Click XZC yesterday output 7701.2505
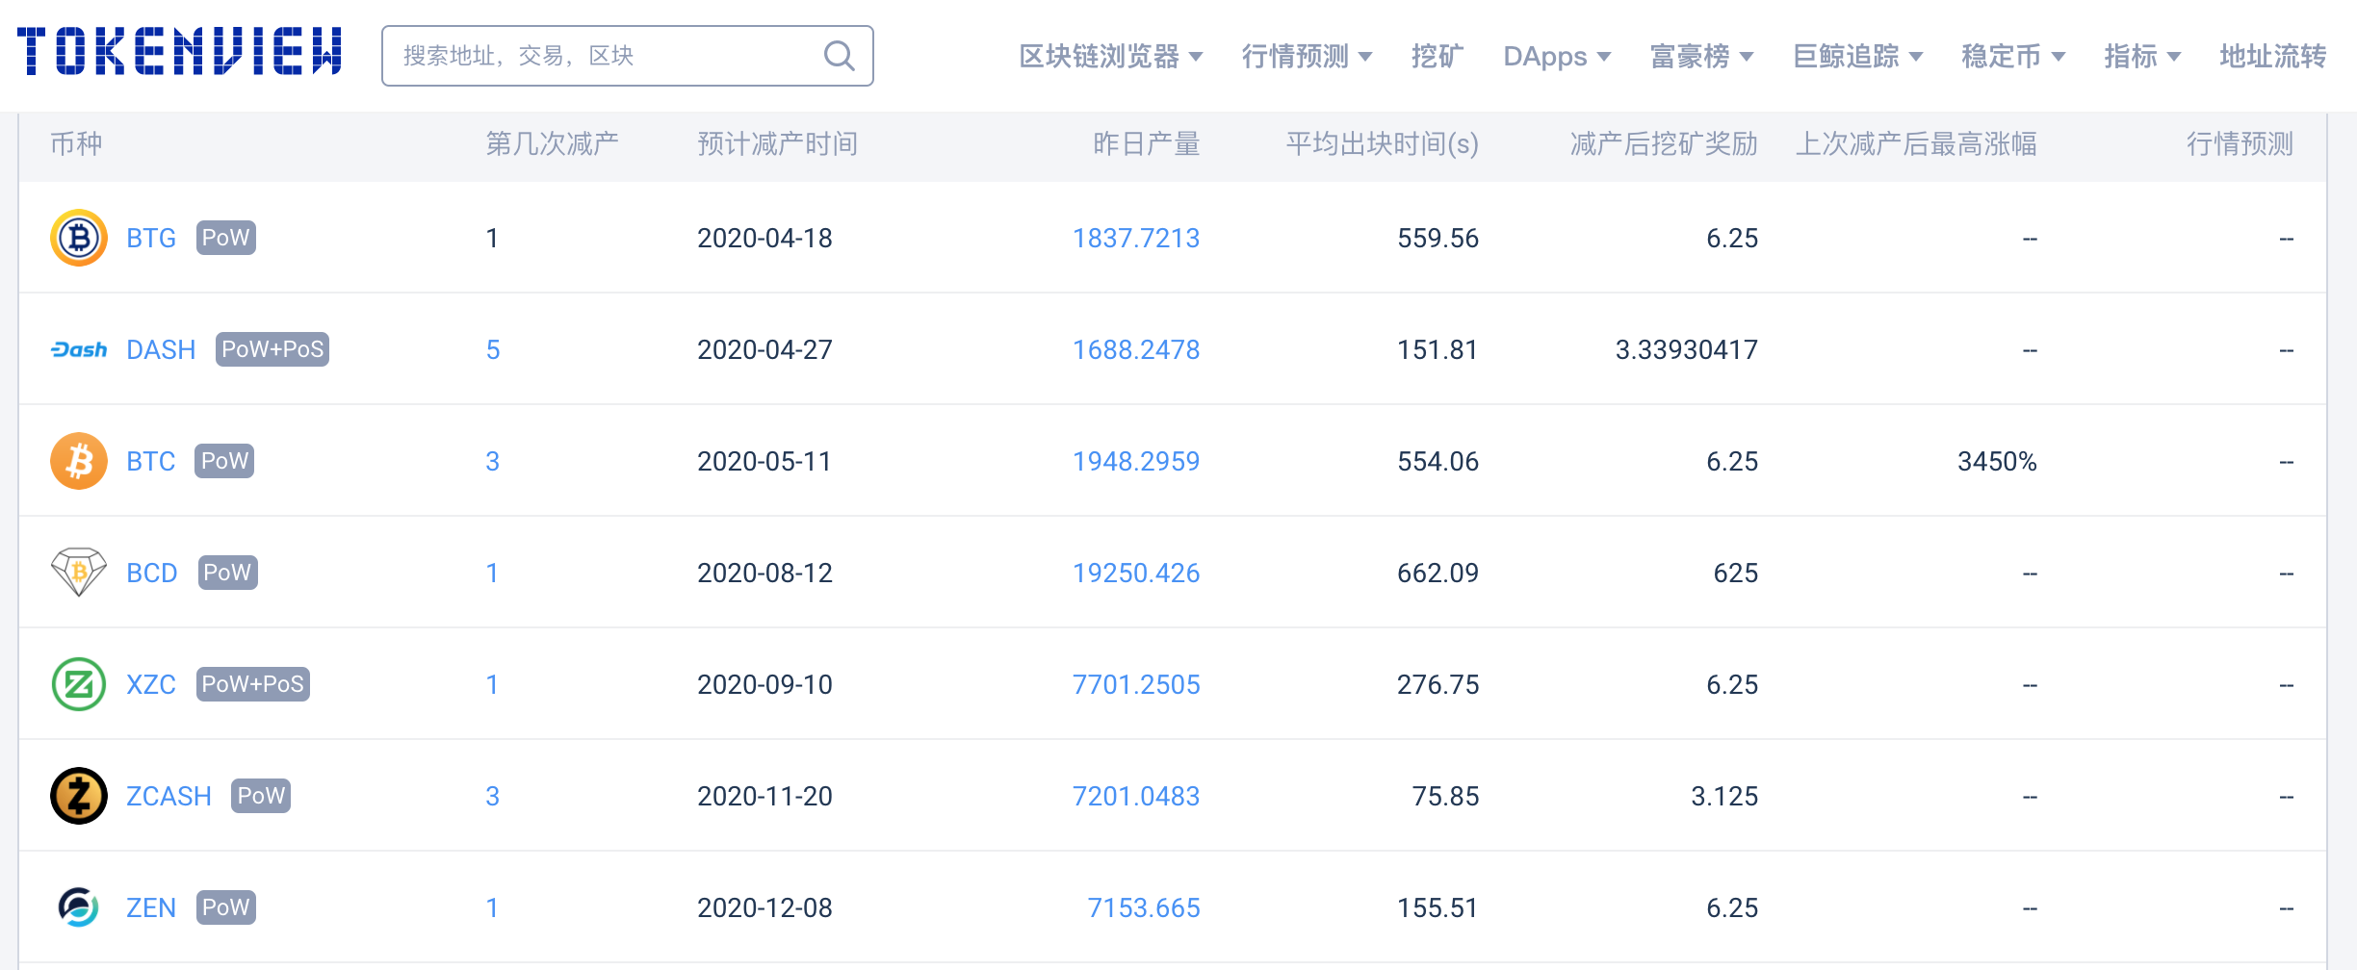This screenshot has width=2357, height=970. [x=1136, y=684]
